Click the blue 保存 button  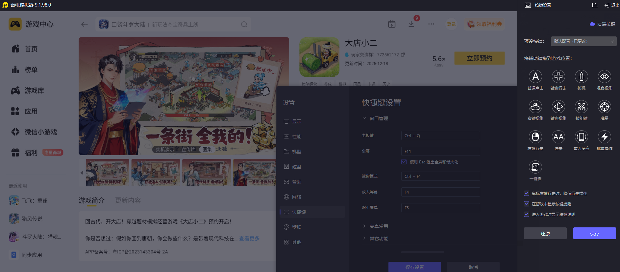click(594, 233)
